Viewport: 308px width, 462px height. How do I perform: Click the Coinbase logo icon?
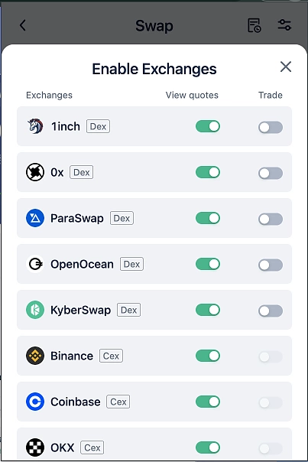click(35, 402)
